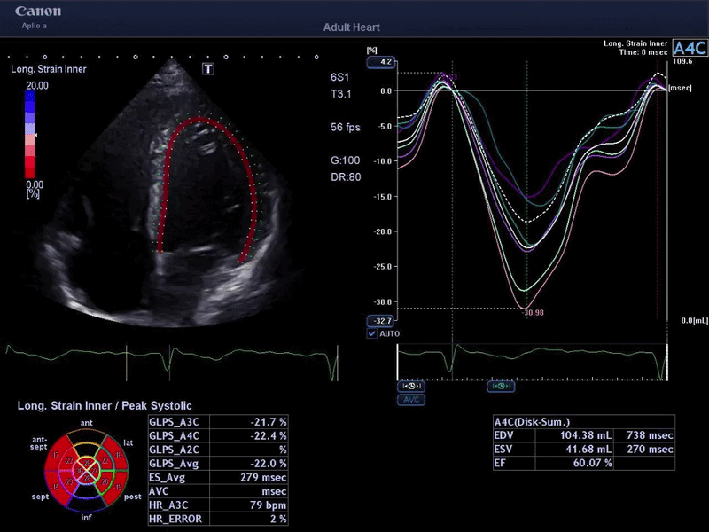Screen dimensions: 709x532
Task: Click the green time-marker clock button
Action: coord(501,386)
